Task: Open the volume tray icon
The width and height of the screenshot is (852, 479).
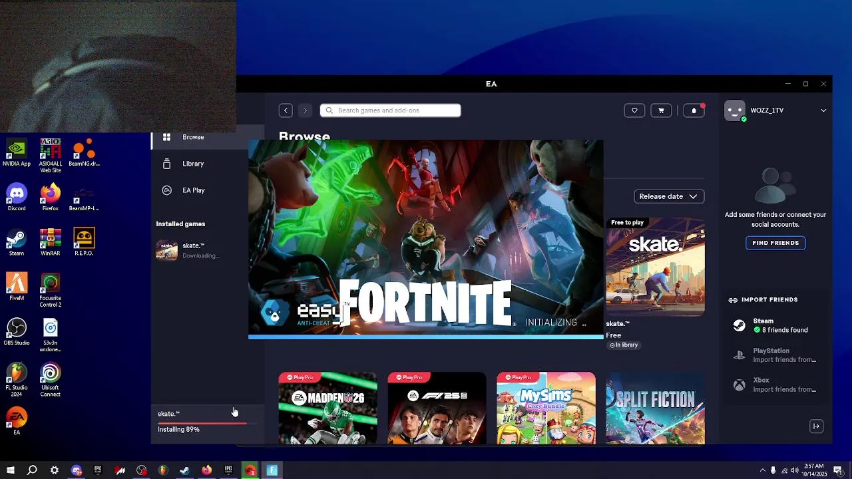Action: point(795,470)
